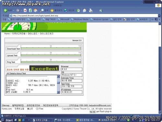Click the Print toolbar icon
Screen dimensions: 162x122
click(91, 10)
